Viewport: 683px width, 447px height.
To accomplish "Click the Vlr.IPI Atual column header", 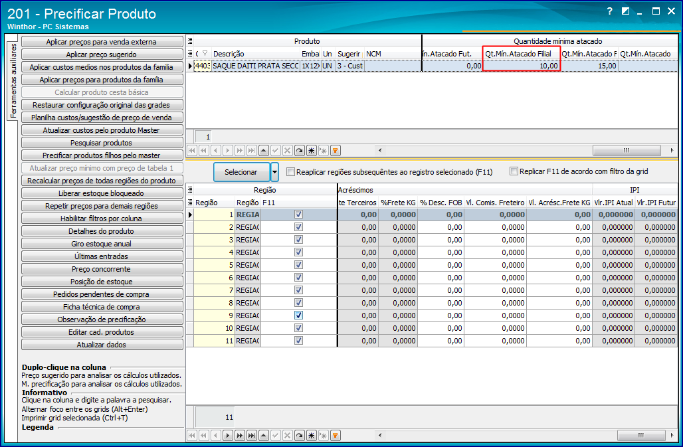I will coord(613,203).
